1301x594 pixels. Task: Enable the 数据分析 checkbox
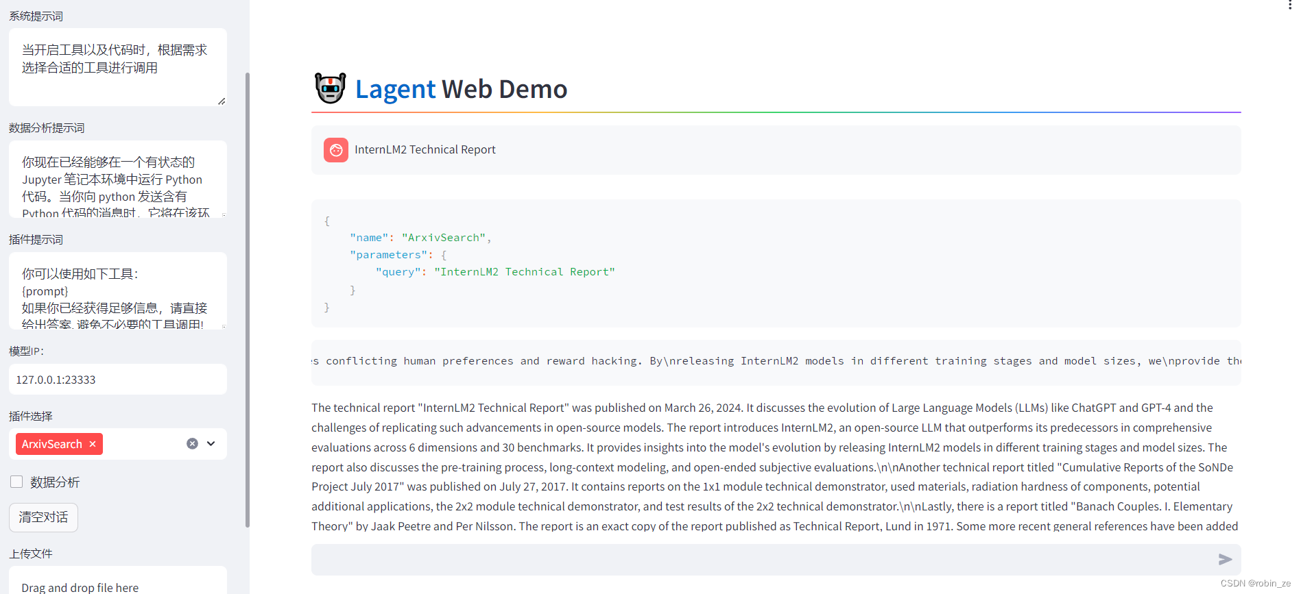(x=16, y=482)
